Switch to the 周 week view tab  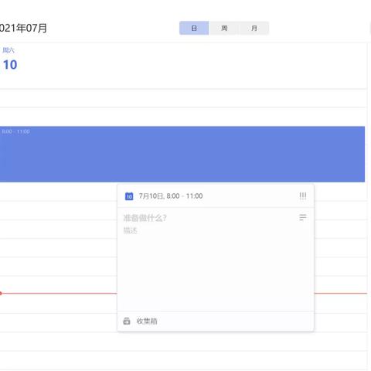coord(224,28)
